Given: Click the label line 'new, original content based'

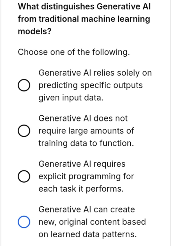Looking at the screenshot, I should coord(92,222).
